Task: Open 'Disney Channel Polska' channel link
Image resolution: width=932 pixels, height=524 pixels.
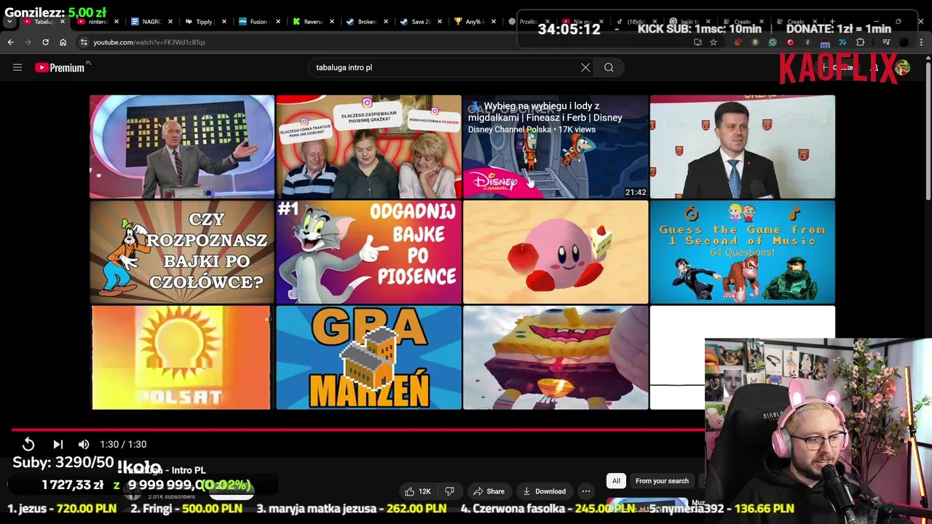Action: [510, 130]
